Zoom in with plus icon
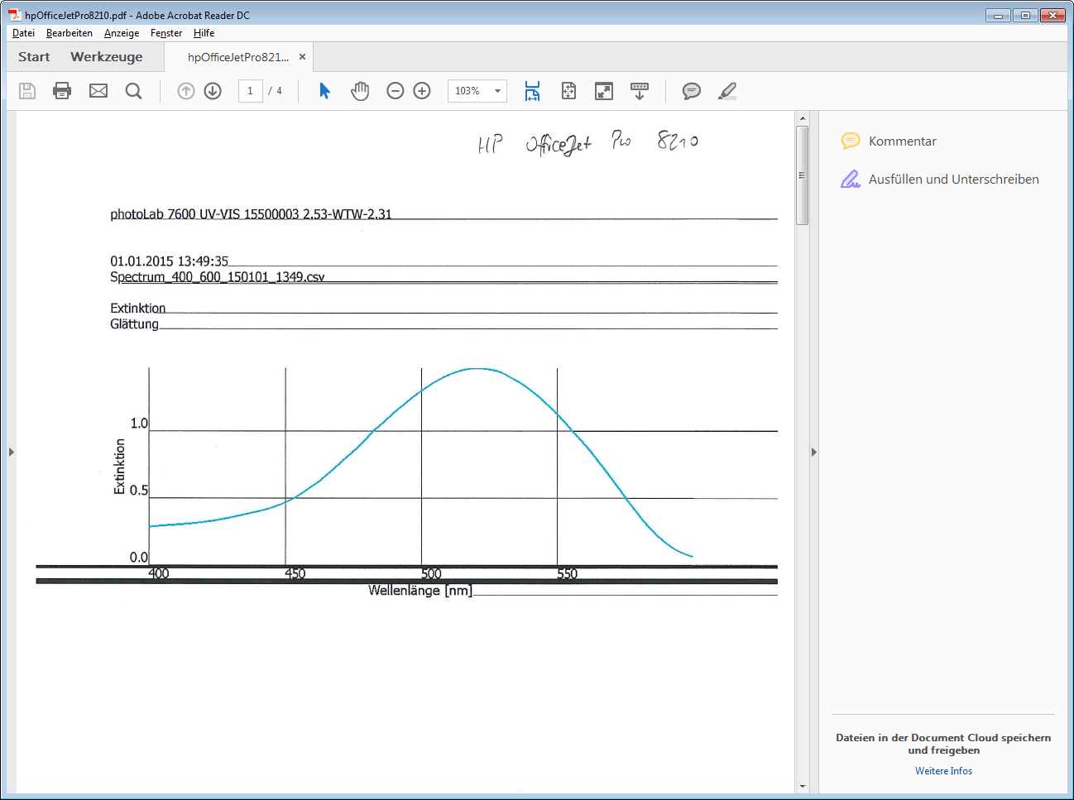 [422, 91]
